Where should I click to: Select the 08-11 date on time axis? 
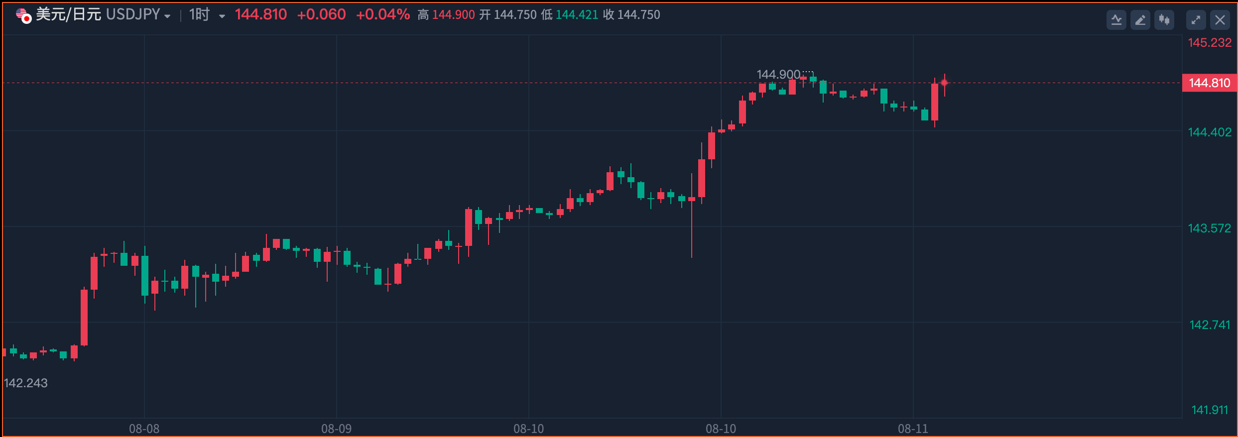point(913,429)
